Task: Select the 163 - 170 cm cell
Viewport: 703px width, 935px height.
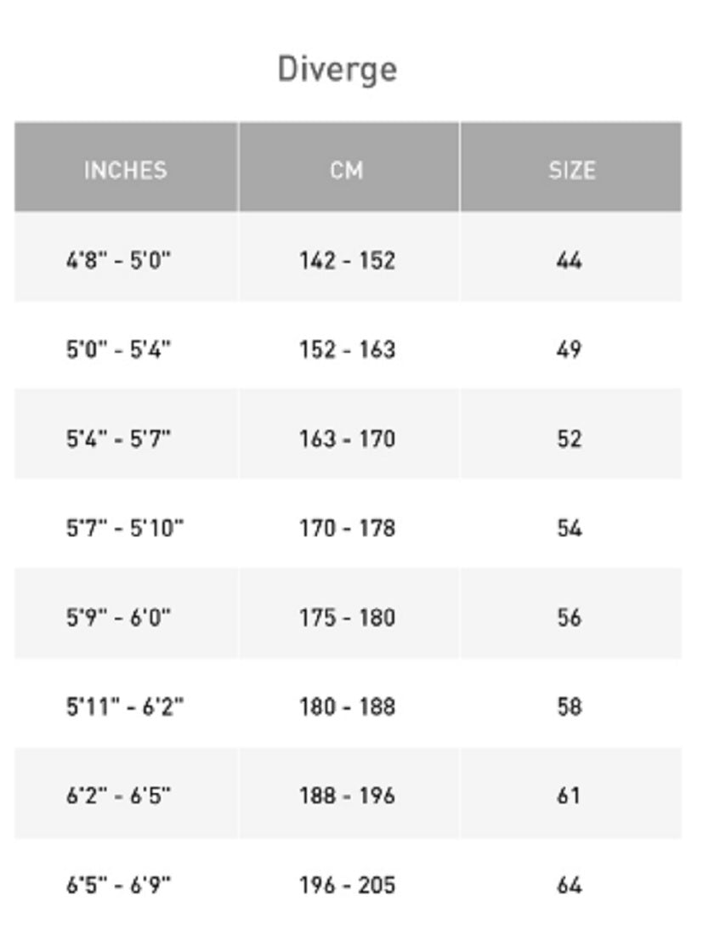Action: point(347,439)
